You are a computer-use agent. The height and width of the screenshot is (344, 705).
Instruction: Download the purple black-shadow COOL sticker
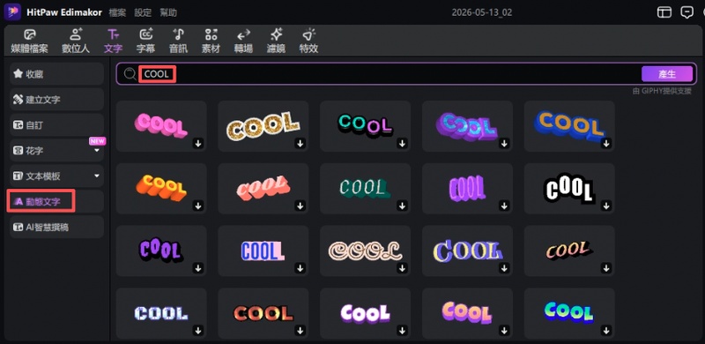pyautogui.click(x=198, y=268)
